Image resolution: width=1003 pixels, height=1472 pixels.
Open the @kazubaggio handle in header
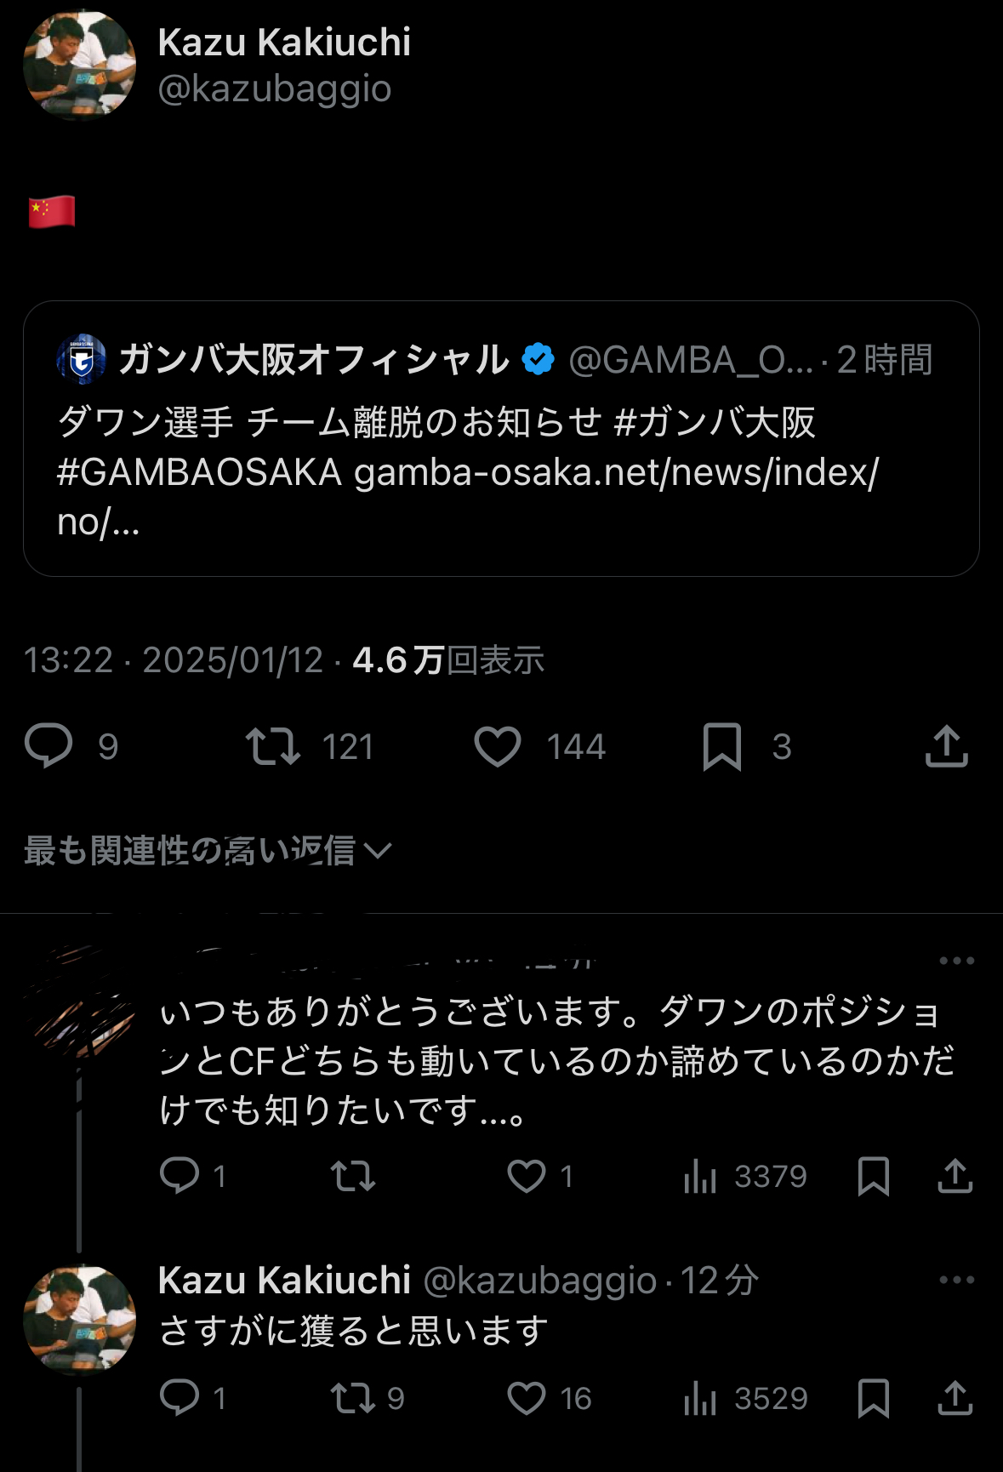click(274, 88)
